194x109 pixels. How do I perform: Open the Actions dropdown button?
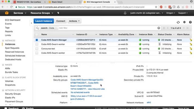(x=74, y=21)
